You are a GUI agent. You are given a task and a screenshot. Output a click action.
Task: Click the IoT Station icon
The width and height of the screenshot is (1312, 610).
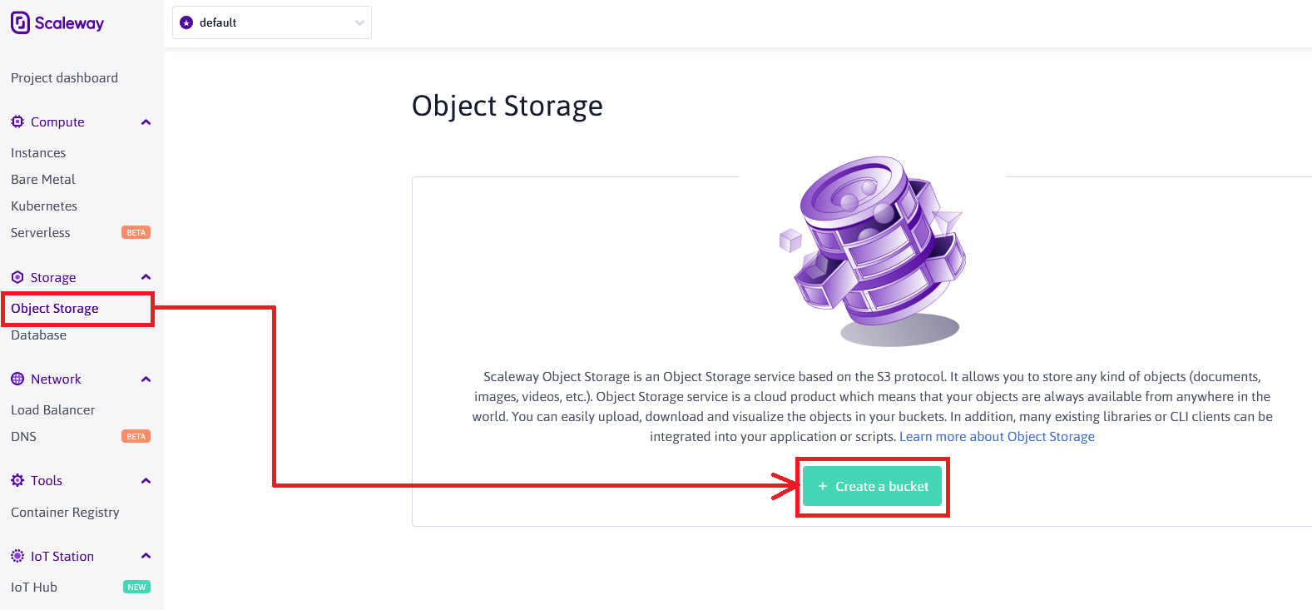17,556
